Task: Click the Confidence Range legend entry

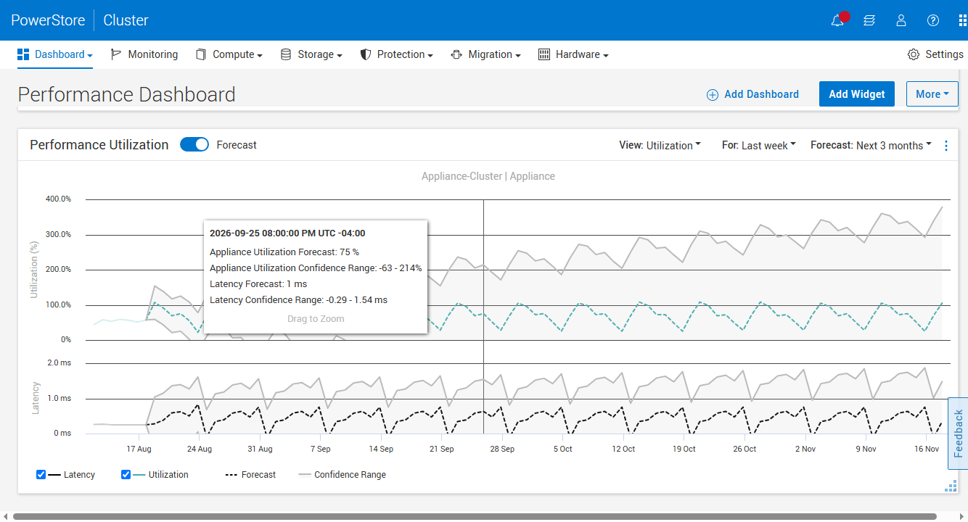Action: (x=342, y=475)
